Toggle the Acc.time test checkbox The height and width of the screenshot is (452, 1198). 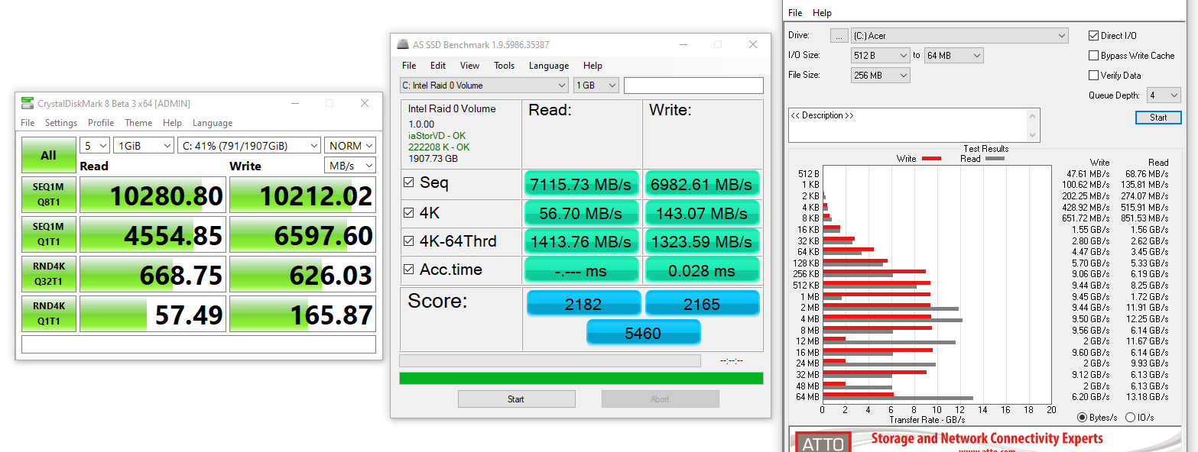(x=409, y=270)
